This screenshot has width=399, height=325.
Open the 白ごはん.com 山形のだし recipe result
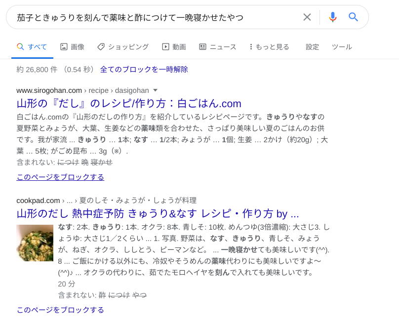coord(128,104)
